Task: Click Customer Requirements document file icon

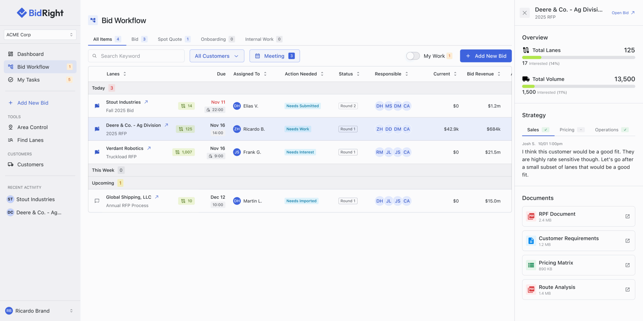Action: click(531, 241)
